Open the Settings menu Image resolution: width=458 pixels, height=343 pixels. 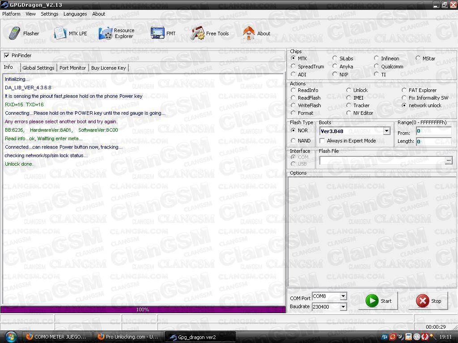(50, 14)
